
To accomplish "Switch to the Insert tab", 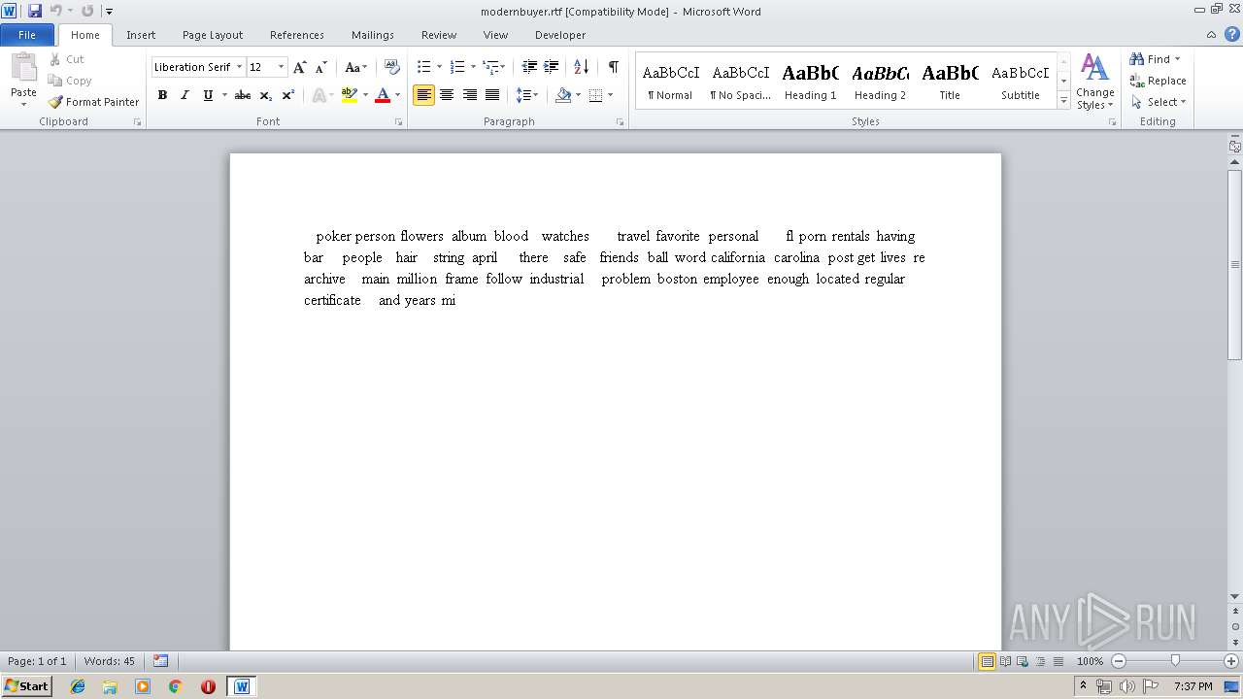I will (141, 35).
